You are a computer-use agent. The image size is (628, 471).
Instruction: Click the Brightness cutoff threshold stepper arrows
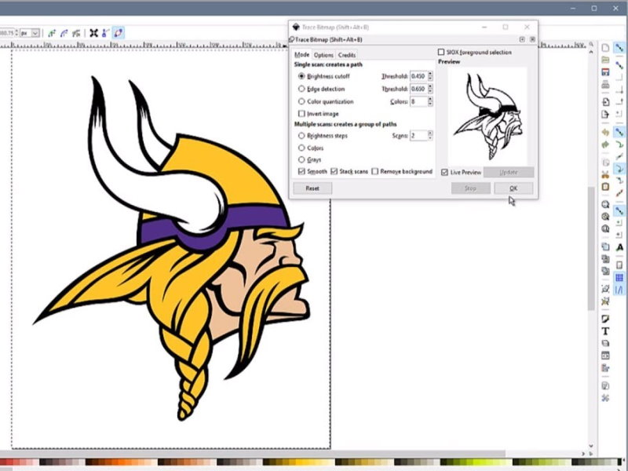[430, 76]
